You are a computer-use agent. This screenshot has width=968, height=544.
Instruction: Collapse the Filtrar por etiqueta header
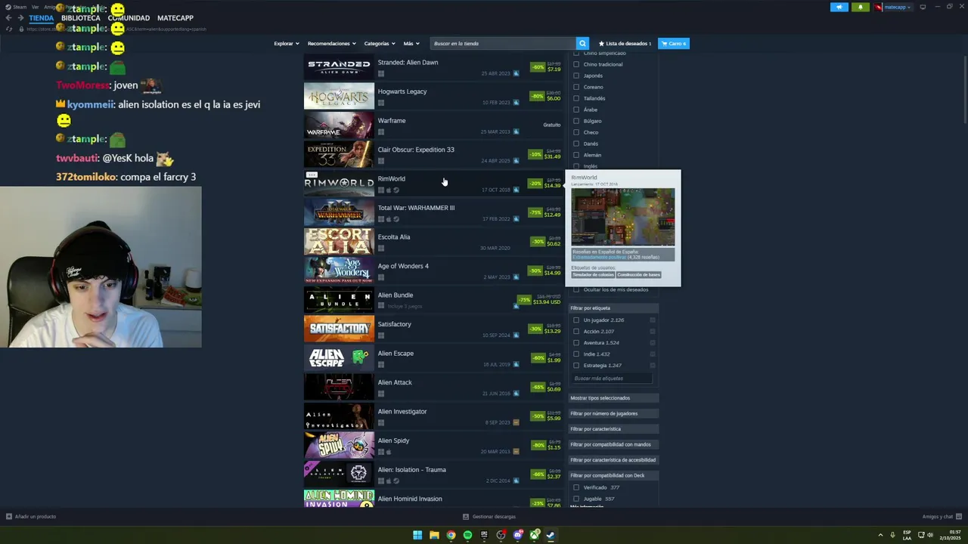tap(613, 308)
